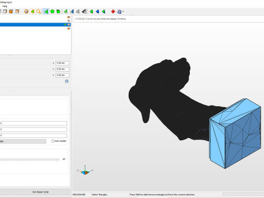Click the gray Update button
This screenshot has height=198, width=264.
pyautogui.click(x=23, y=141)
